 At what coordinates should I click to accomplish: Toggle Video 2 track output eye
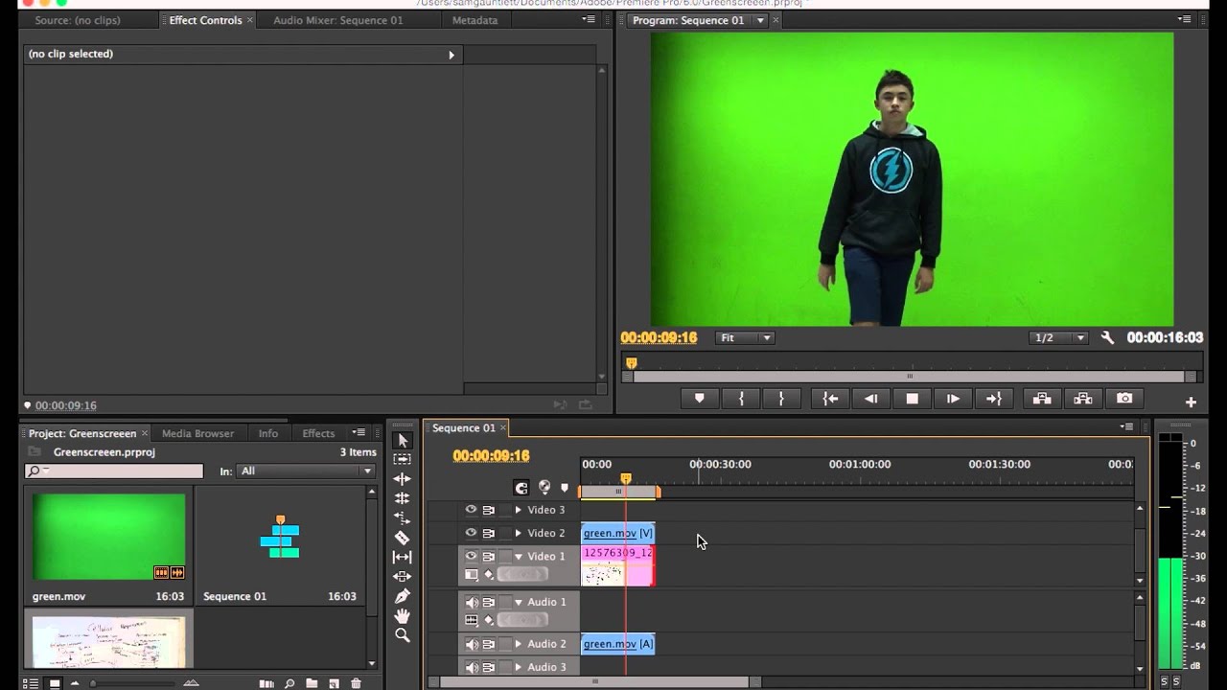tap(471, 533)
